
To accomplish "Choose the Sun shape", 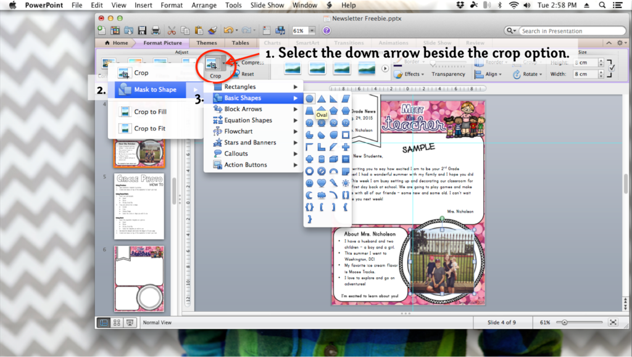I will pos(346,183).
